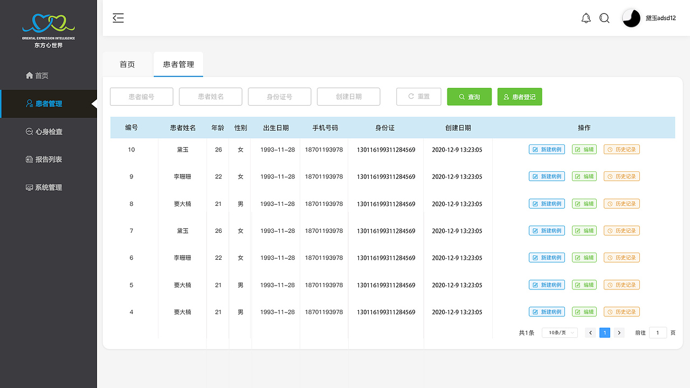Open notifications bell icon

tap(586, 18)
